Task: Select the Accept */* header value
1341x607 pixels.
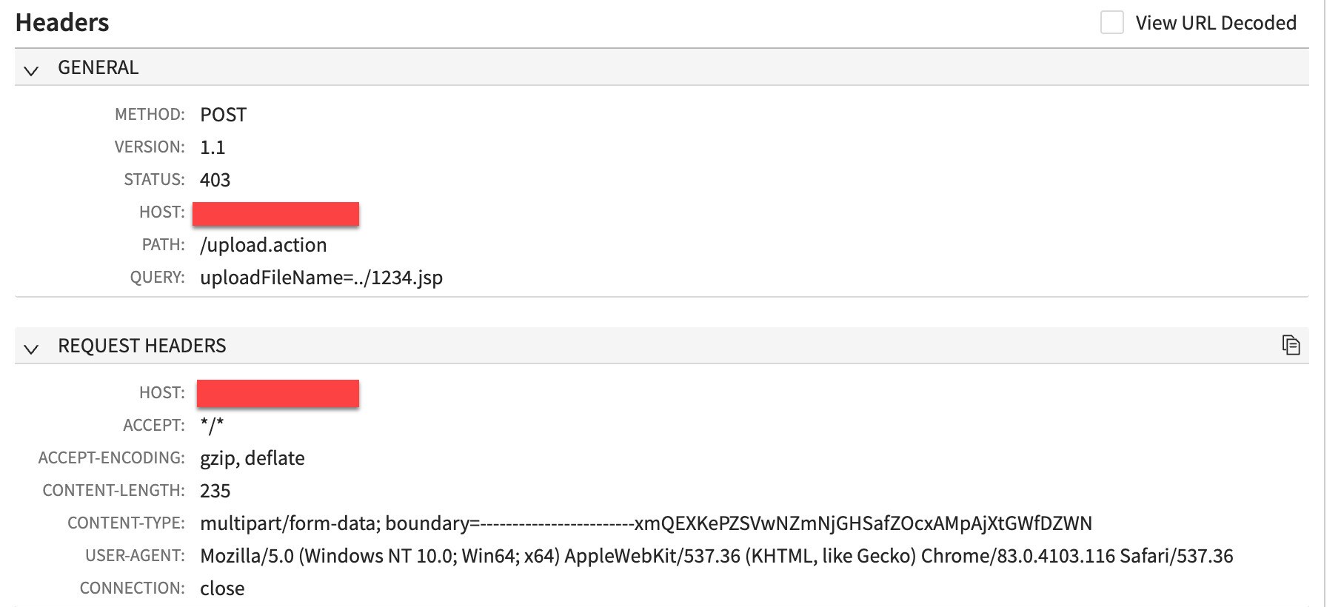Action: click(211, 425)
